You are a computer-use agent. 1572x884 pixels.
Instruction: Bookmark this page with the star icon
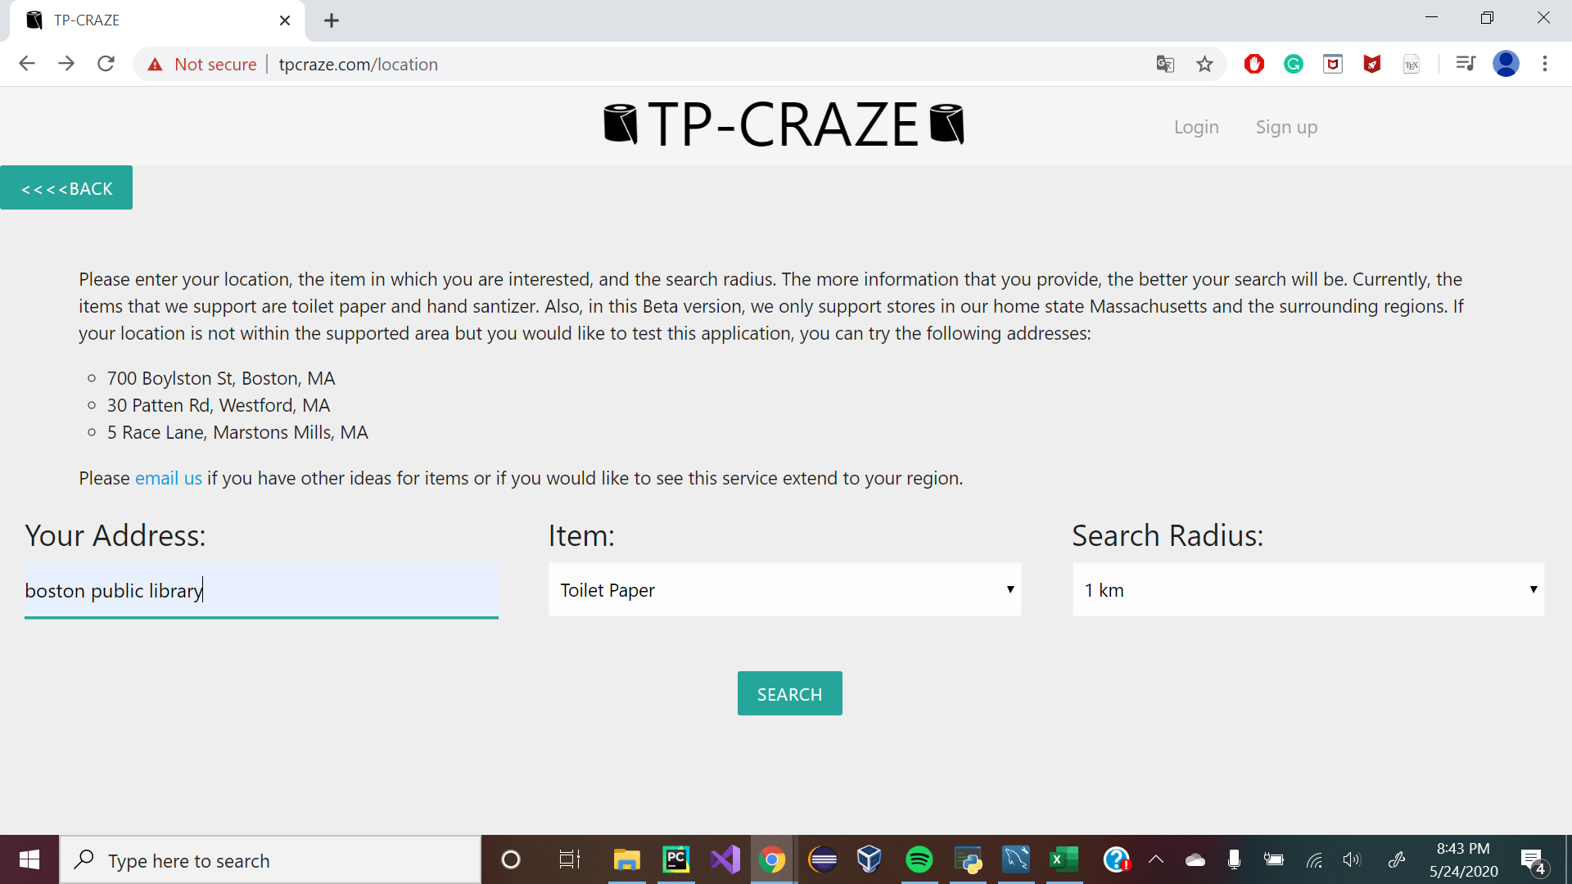(x=1204, y=64)
